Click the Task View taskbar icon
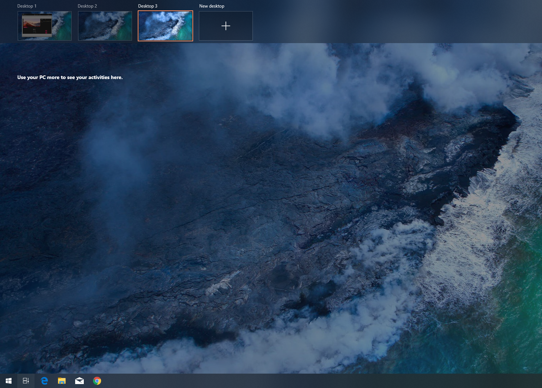 click(26, 381)
